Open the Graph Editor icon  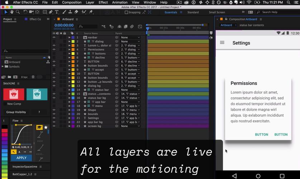140,26
